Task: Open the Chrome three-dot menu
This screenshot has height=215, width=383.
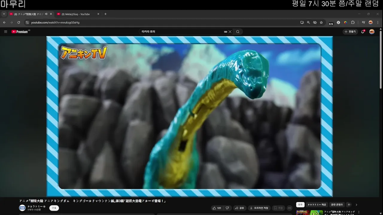Action: click(378, 22)
